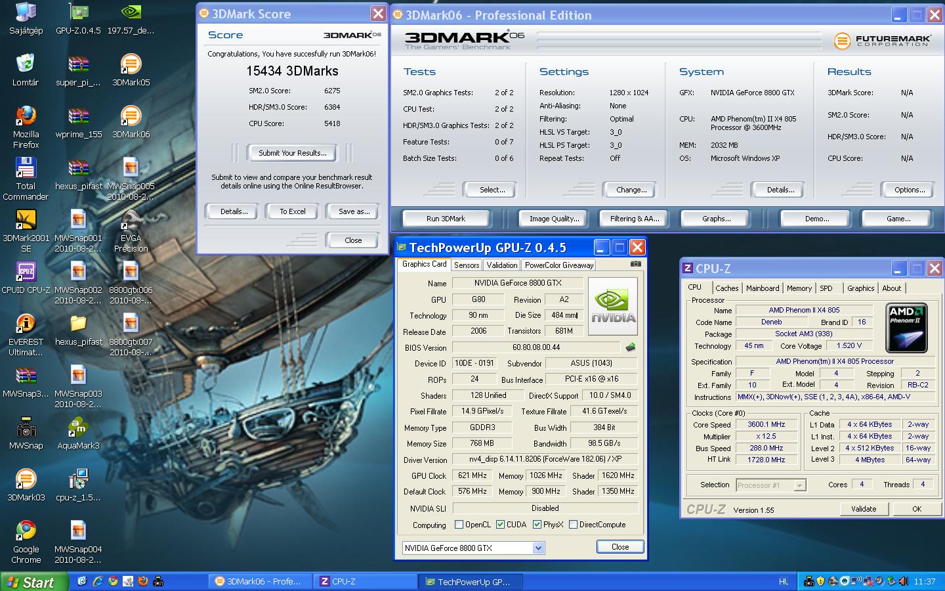This screenshot has height=591, width=945.
Task: Click Options button under Results
Action: pyautogui.click(x=910, y=190)
